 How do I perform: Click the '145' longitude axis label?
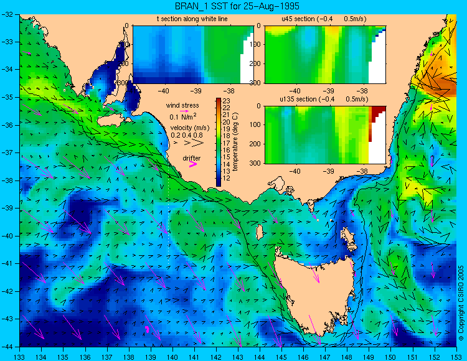pos(281,357)
